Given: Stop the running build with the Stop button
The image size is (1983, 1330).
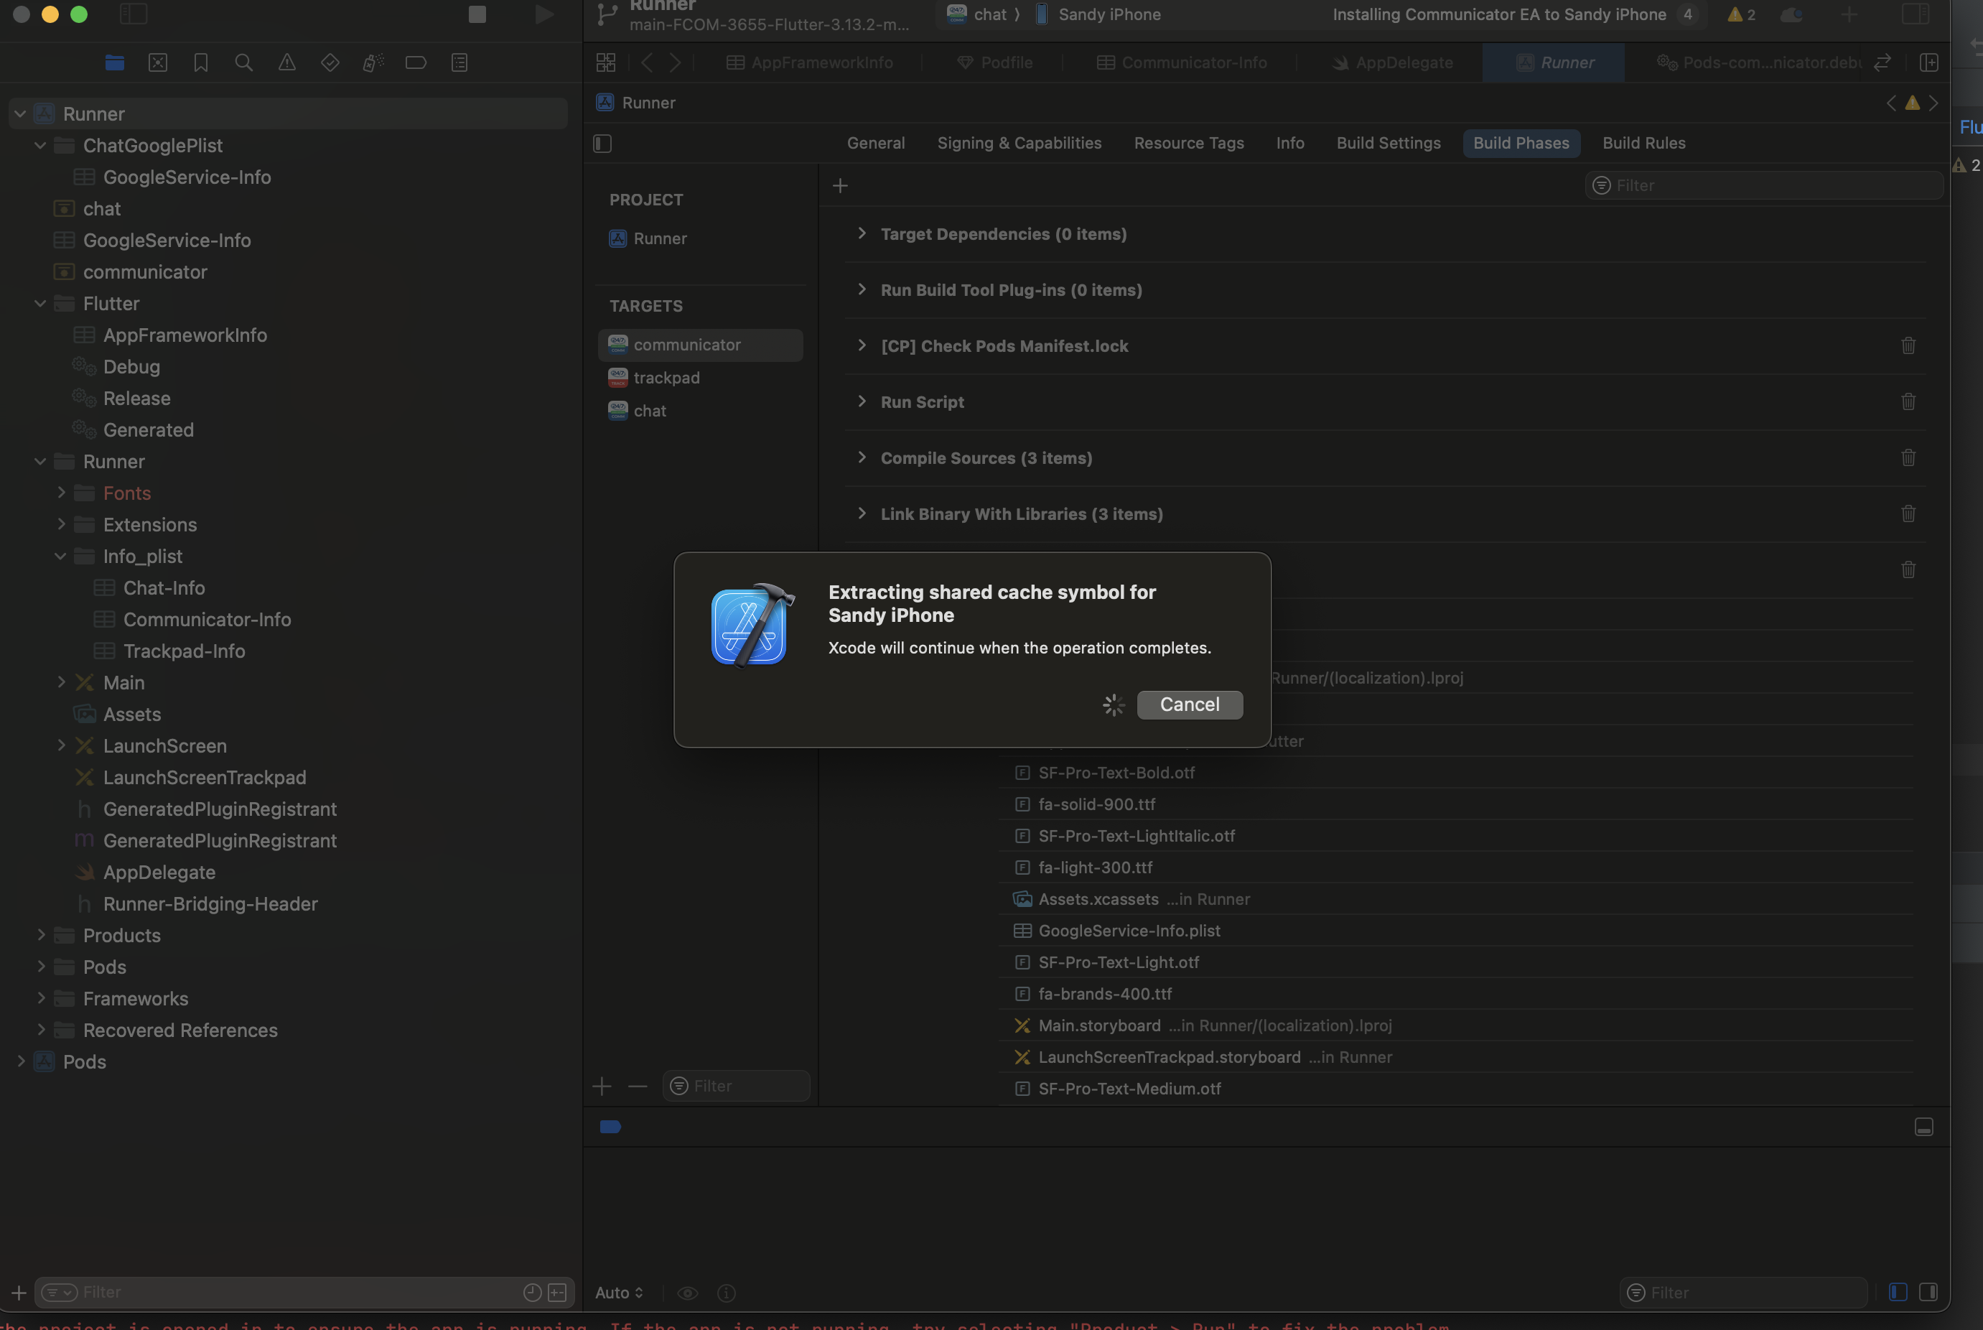Looking at the screenshot, I should pos(477,14).
